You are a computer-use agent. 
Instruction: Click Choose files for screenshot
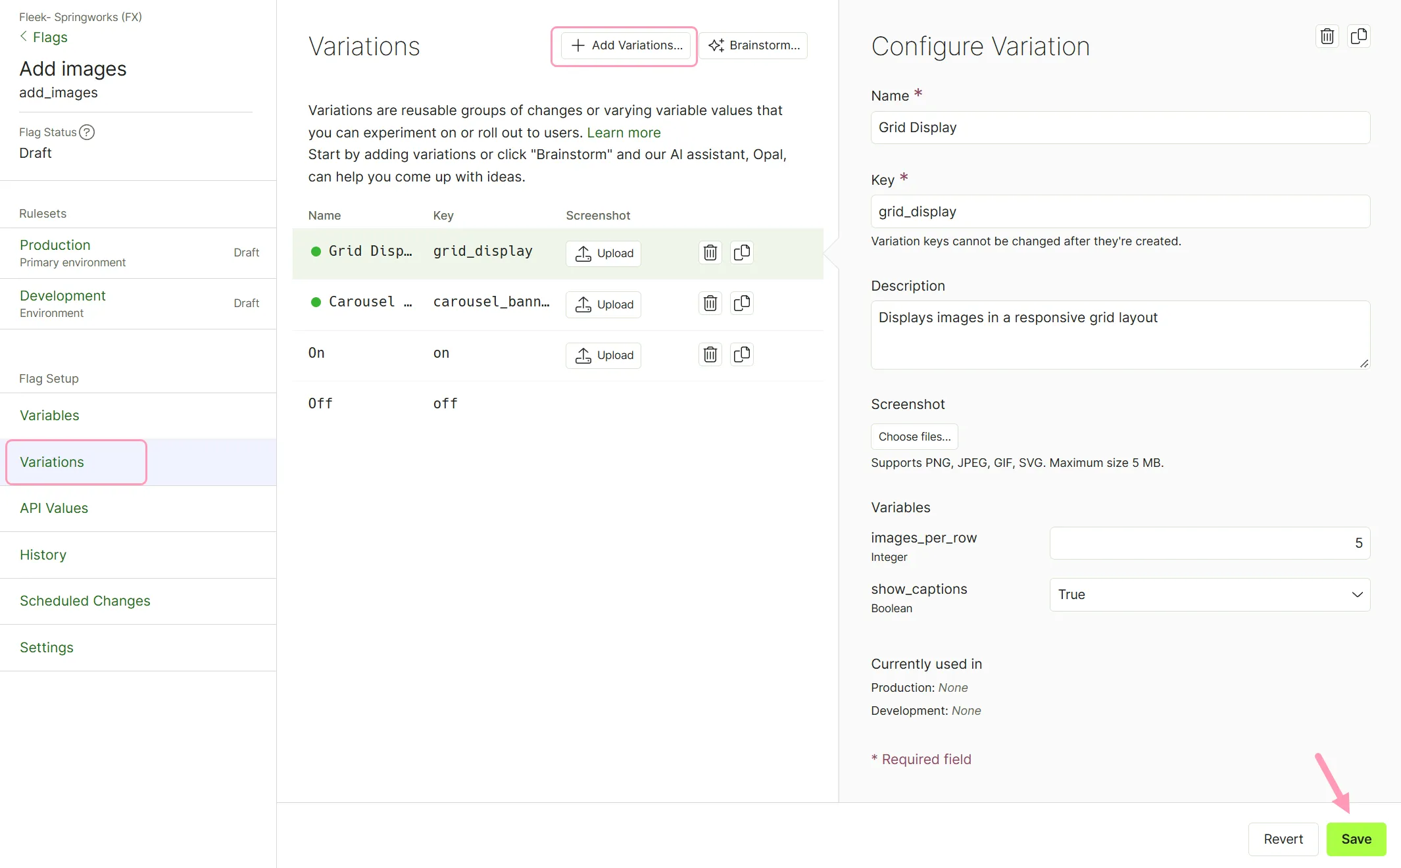(914, 437)
